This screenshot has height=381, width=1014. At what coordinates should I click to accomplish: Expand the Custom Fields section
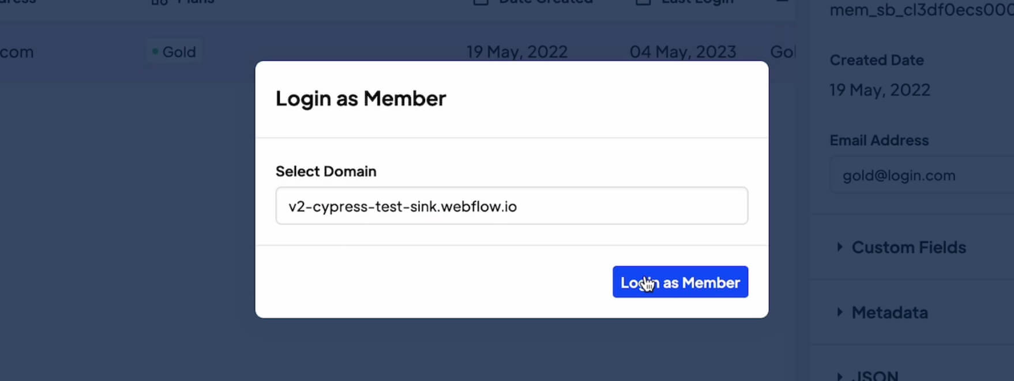pos(908,248)
